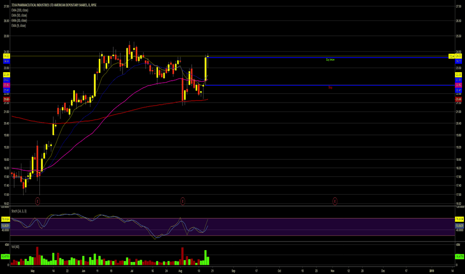Viewport: 465px width, 274px height.
Task: Click the Oct label on the time axis
Action: tap(279, 271)
